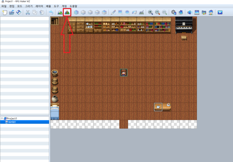
Task: Open the 모드 menu
Action: click(20, 6)
